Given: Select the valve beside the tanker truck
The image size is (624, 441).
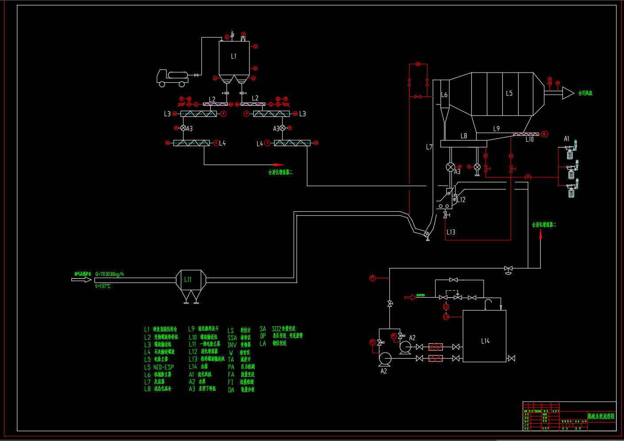Looking at the screenshot, I should click(x=196, y=75).
